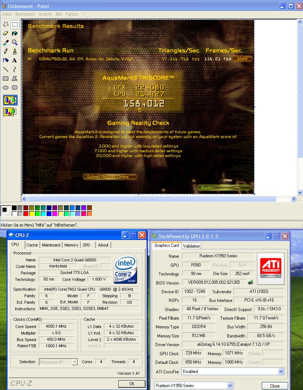Click the ATI Radeon logo in GPU-Z

tap(271, 269)
